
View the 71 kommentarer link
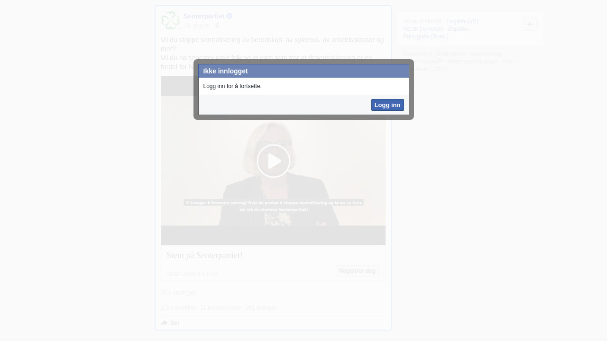[221, 308]
